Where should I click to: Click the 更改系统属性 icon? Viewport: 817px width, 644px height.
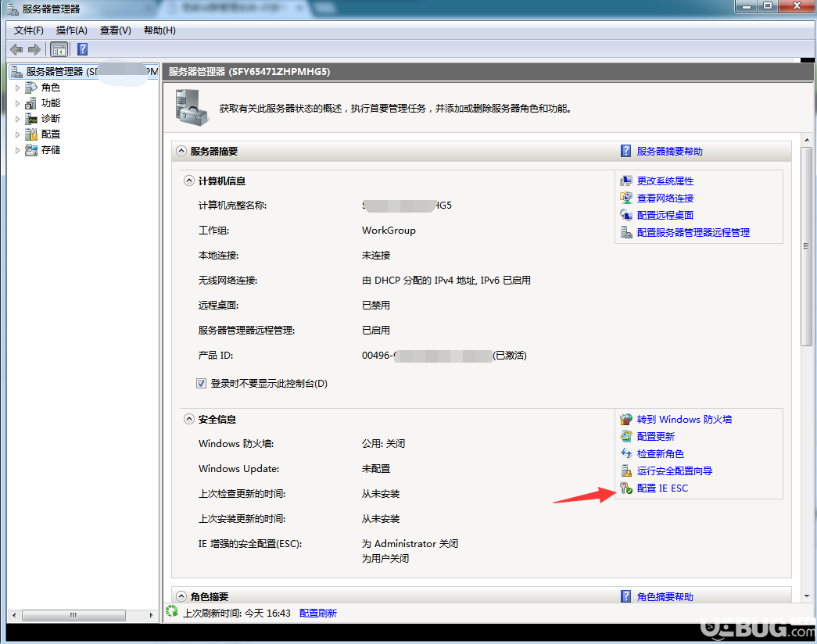tap(625, 181)
